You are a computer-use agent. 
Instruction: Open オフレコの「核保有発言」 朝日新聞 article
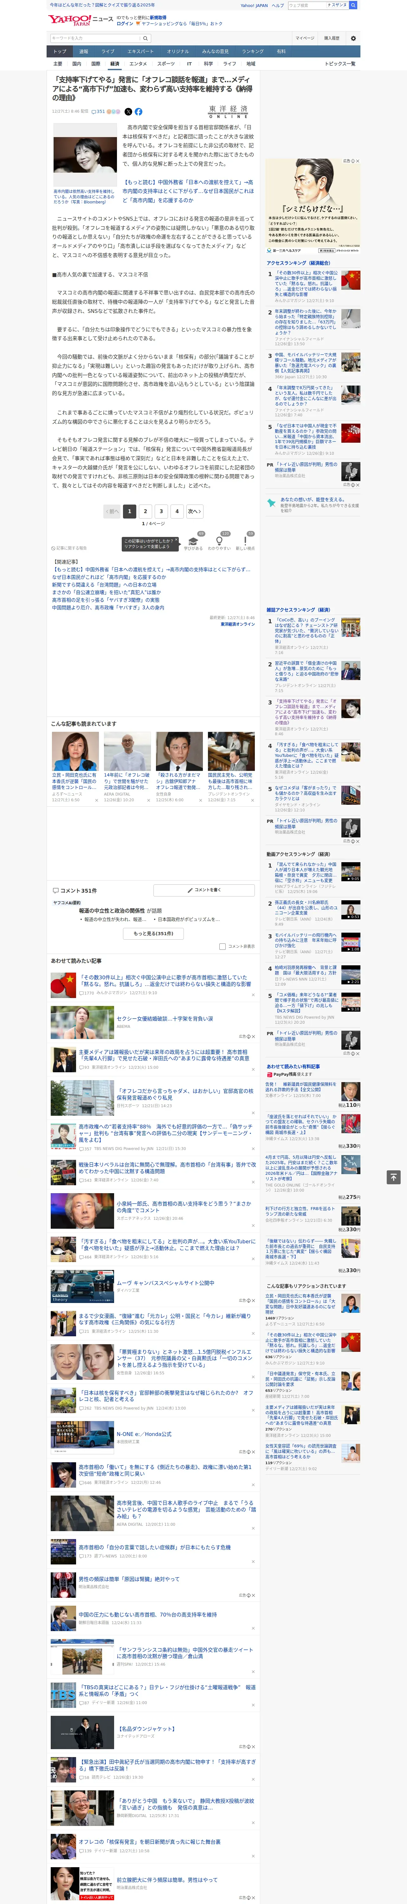click(149, 1841)
